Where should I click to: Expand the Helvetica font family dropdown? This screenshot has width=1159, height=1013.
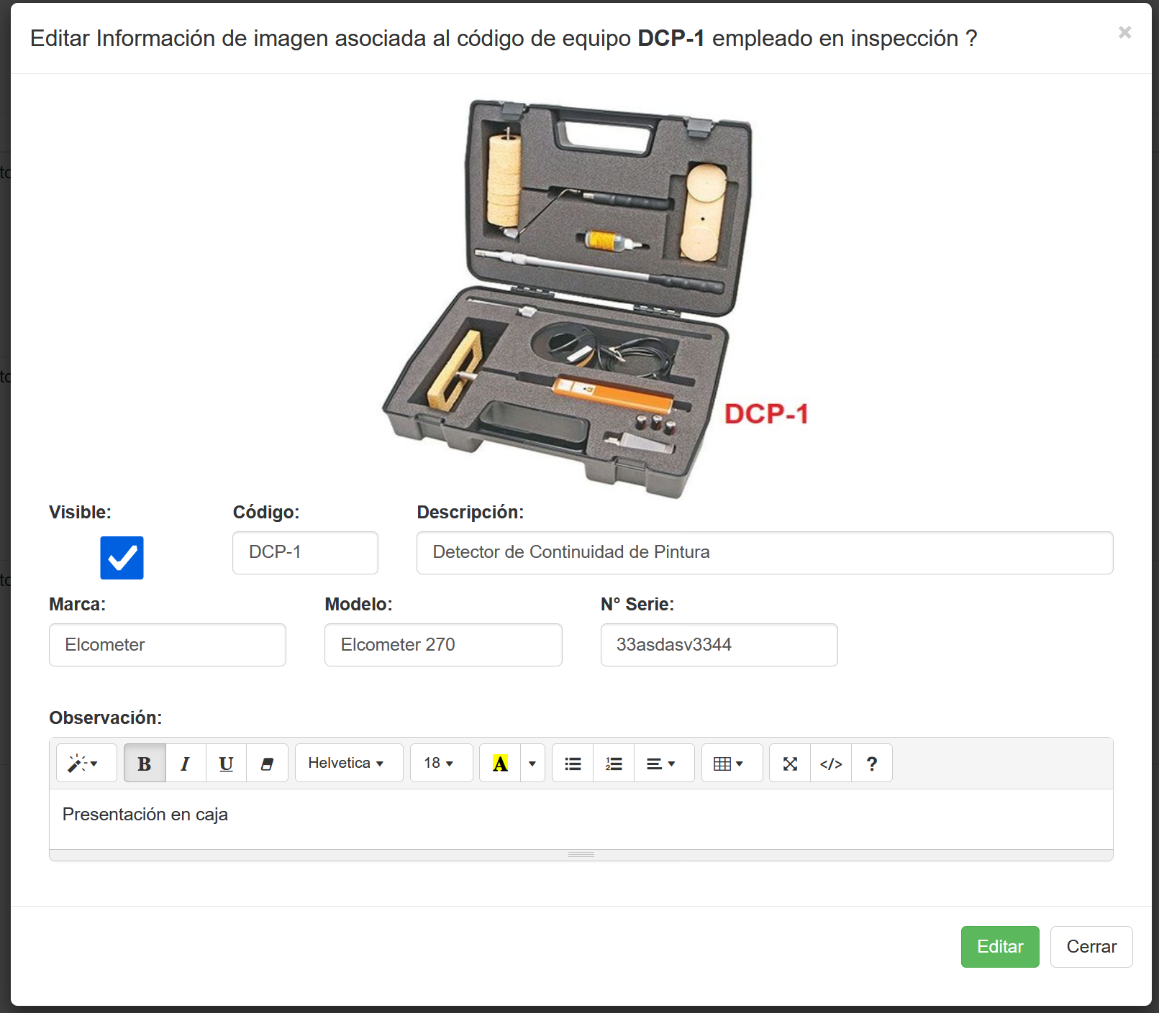(349, 764)
